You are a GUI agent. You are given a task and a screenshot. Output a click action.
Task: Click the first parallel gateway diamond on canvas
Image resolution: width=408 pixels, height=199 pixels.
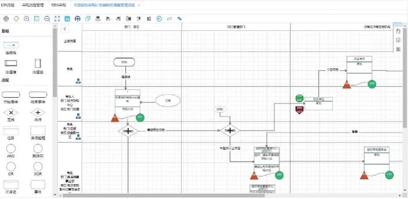(x=128, y=131)
